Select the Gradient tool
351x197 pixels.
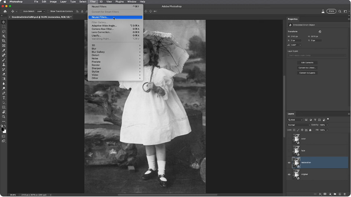tap(4, 79)
